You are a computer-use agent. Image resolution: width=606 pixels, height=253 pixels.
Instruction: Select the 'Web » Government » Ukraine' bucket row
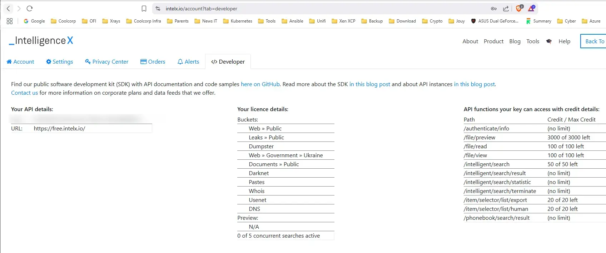286,155
